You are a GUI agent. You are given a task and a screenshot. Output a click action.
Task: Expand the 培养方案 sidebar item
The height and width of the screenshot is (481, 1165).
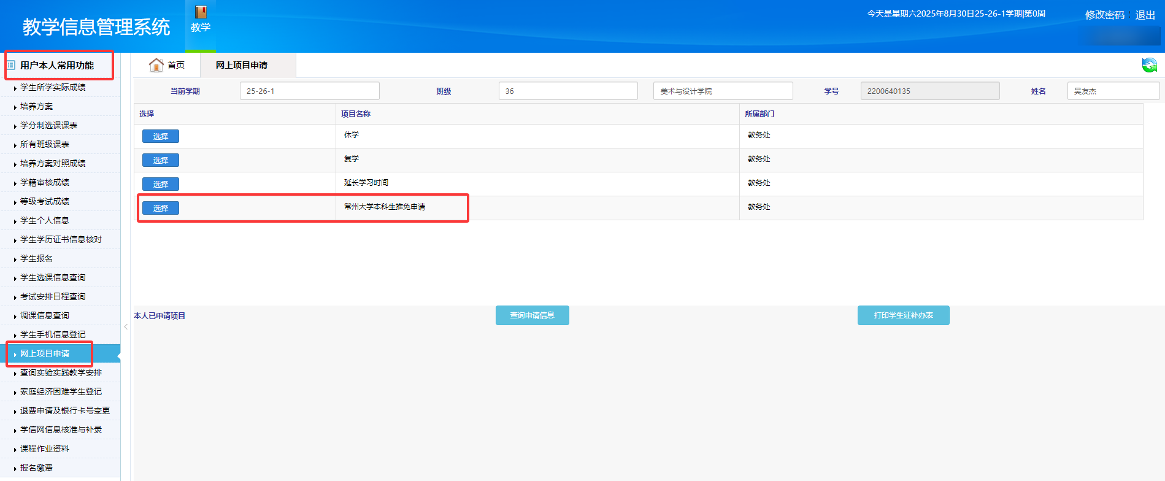point(37,106)
